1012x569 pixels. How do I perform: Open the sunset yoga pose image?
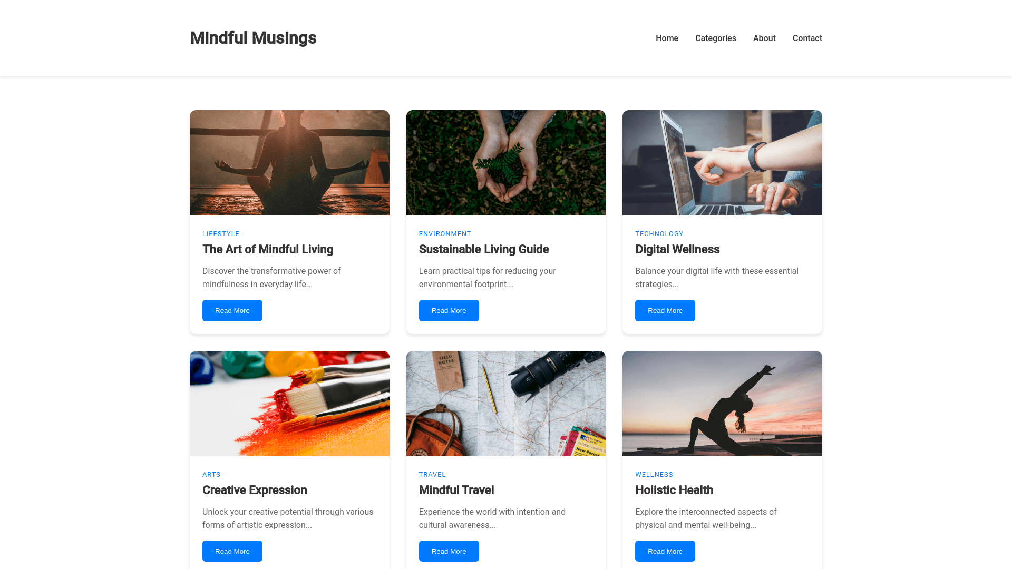click(x=722, y=404)
